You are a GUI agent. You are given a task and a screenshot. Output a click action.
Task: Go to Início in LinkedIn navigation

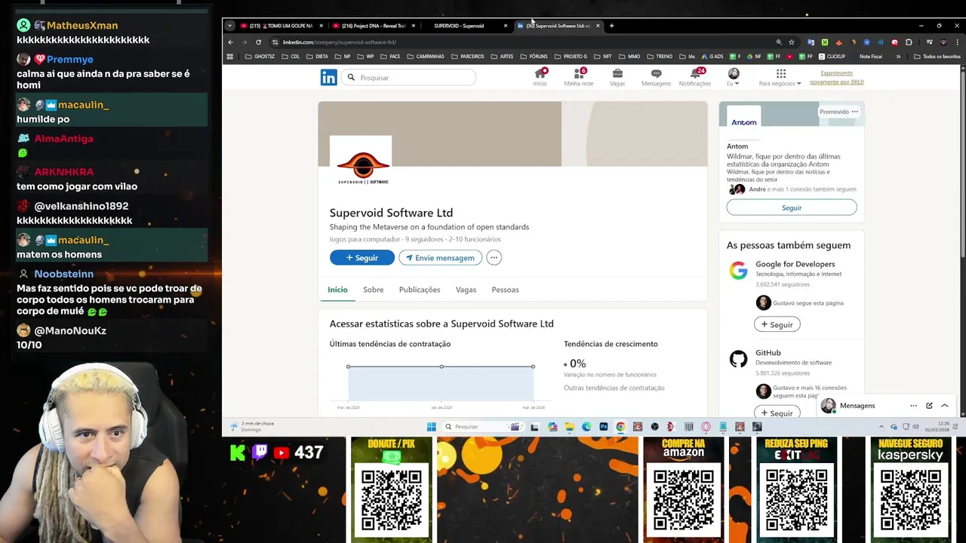pos(540,77)
